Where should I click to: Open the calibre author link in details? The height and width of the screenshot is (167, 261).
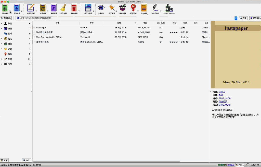222,92
